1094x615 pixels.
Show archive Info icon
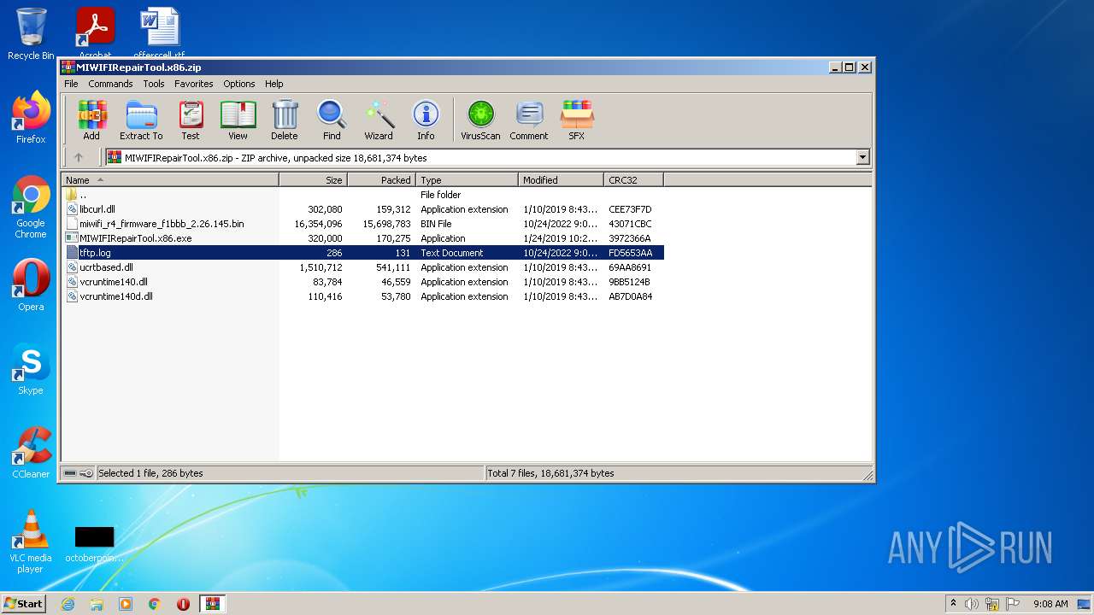click(x=426, y=120)
